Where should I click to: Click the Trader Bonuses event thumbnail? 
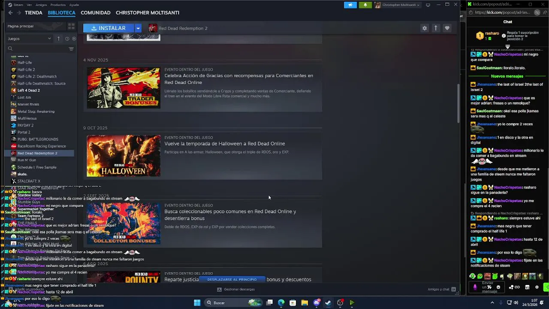pos(124,88)
